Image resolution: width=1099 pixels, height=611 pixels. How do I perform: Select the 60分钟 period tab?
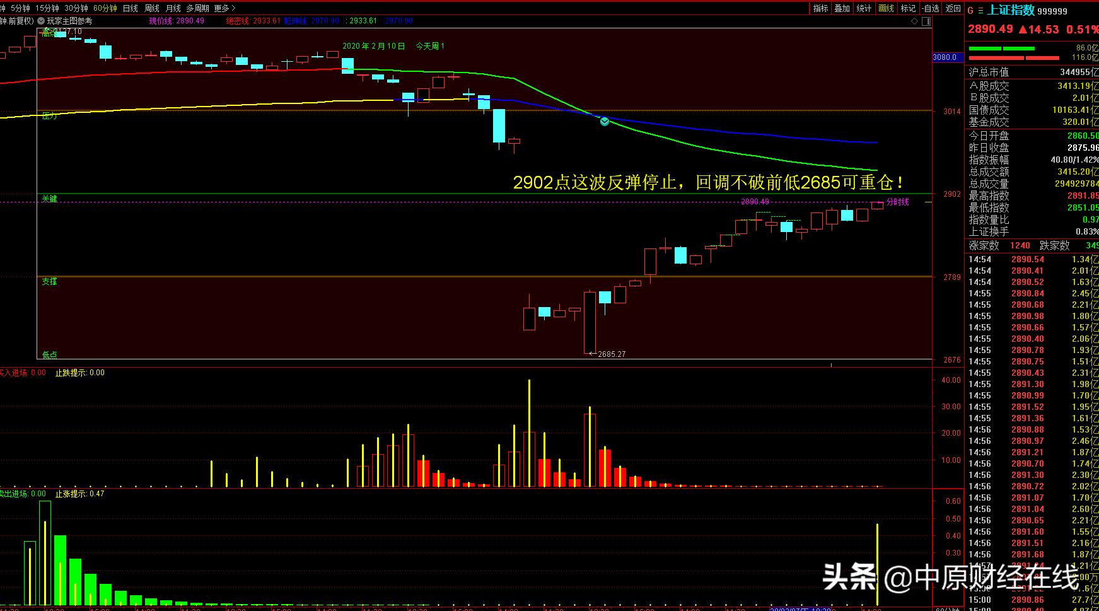[105, 8]
